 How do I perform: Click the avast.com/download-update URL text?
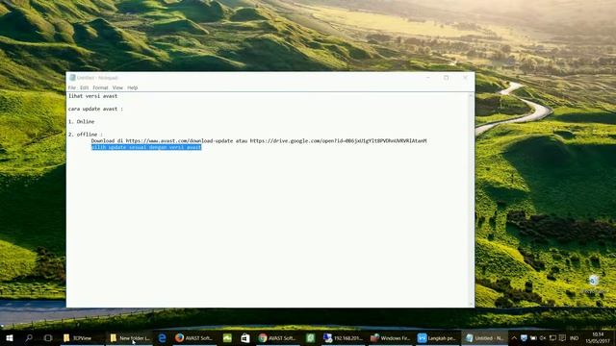click(180, 140)
